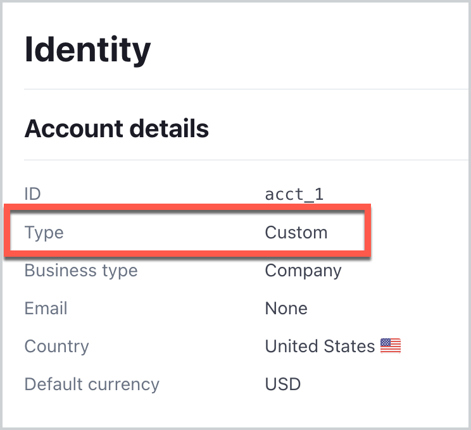Viewport: 471px width, 430px height.
Task: Click the Default currency label
Action: point(92,384)
